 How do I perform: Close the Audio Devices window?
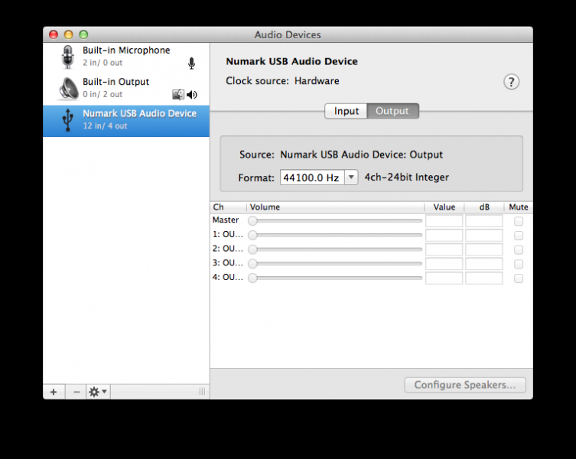54,34
